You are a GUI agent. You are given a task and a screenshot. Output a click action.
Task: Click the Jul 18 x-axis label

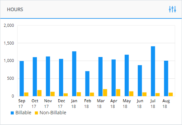point(153,104)
